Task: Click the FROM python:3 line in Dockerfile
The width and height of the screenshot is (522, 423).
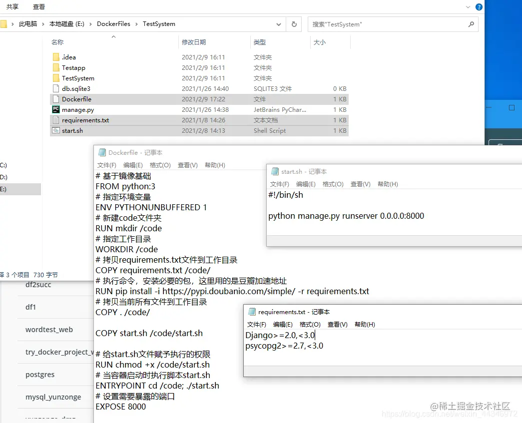Action: click(x=125, y=186)
